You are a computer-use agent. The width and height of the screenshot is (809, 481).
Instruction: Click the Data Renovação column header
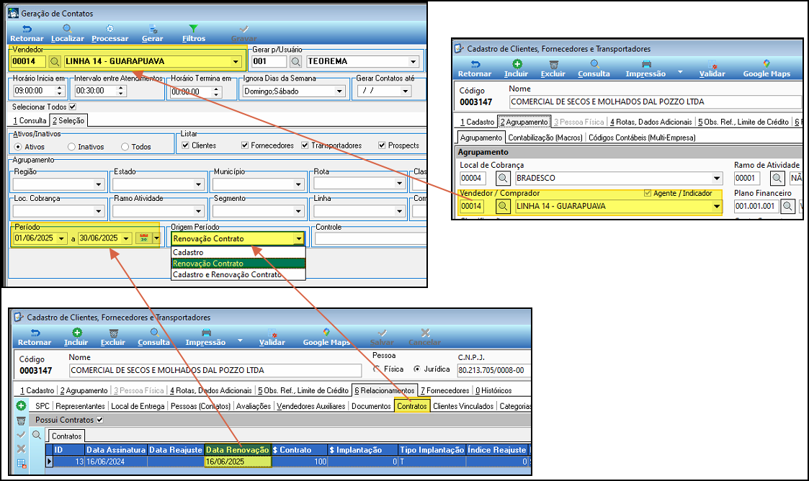tap(237, 450)
